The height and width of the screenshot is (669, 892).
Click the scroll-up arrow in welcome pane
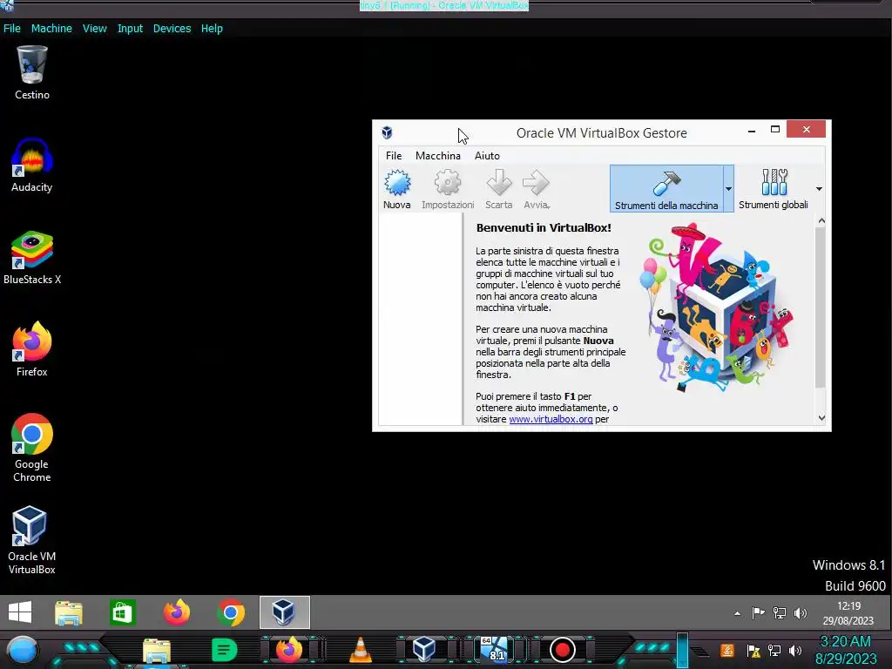tap(821, 220)
